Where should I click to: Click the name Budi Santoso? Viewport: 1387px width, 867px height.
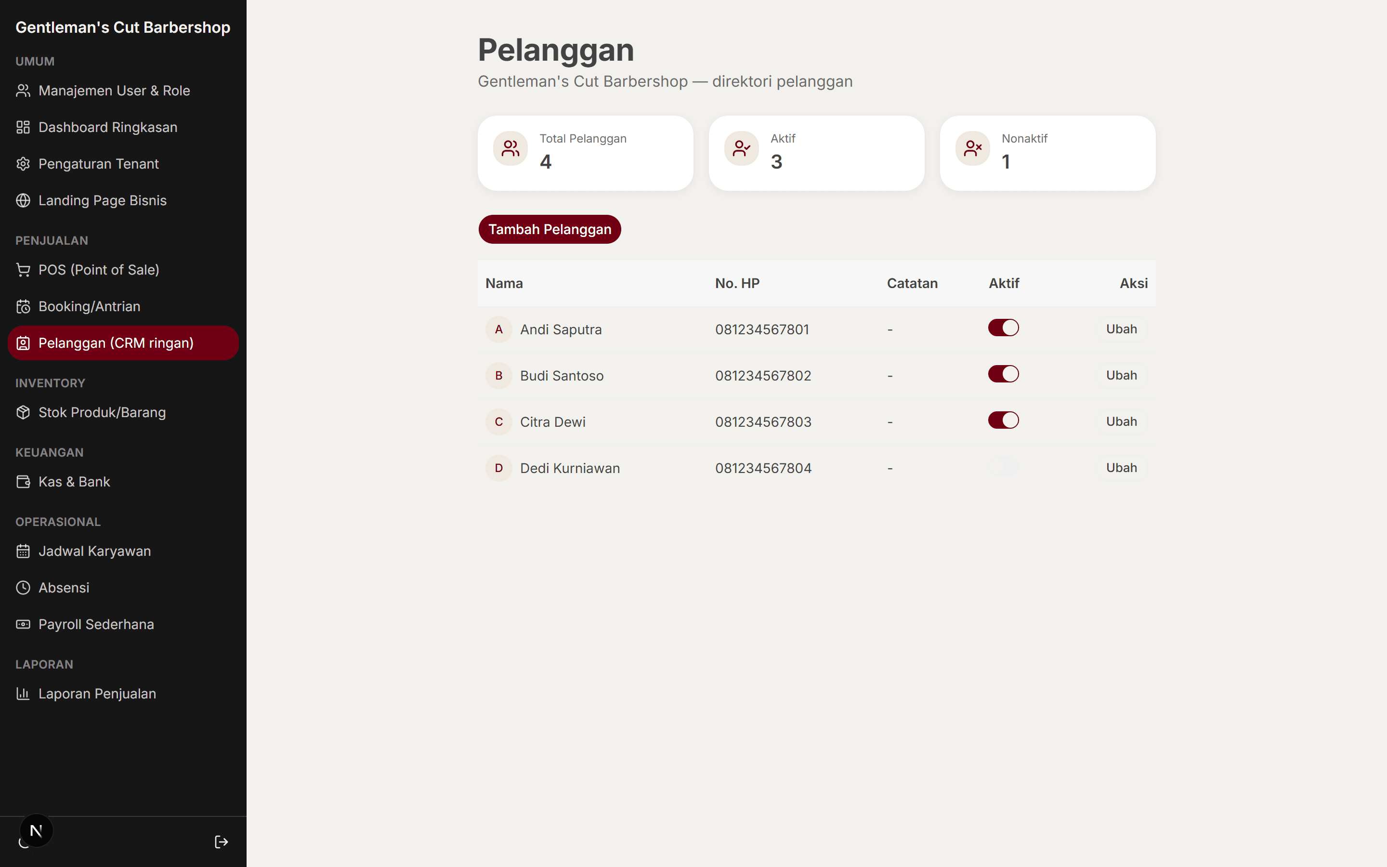coord(562,376)
